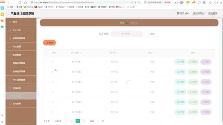Open the 首页 sidebar menu item

coord(21,22)
